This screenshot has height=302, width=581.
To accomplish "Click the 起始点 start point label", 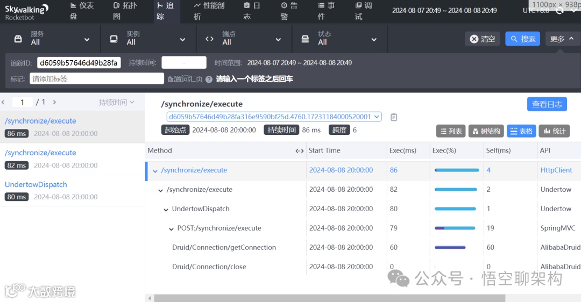I will click(175, 130).
